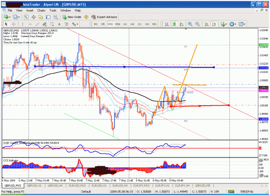This screenshot has height=195, width=270.
Task: Click the MetaTrader title bar app icon
Action: coord(3,4)
